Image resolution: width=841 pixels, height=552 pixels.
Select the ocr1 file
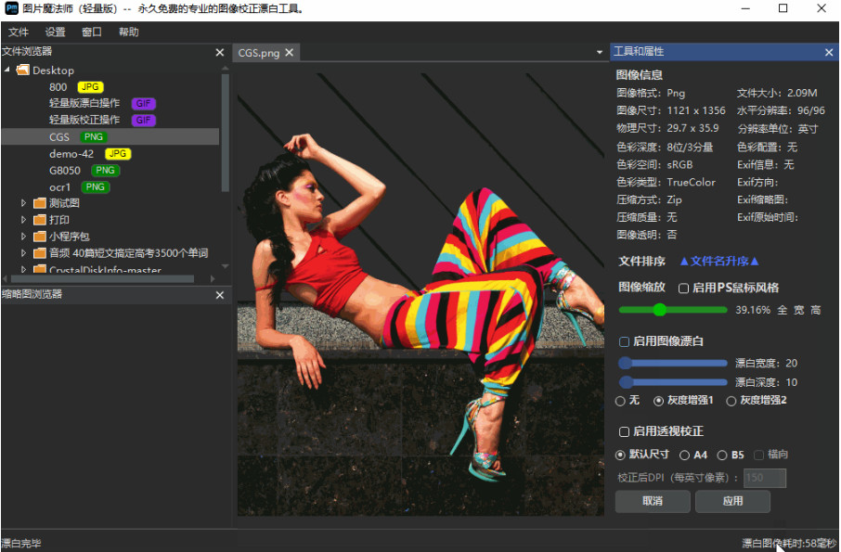[59, 187]
